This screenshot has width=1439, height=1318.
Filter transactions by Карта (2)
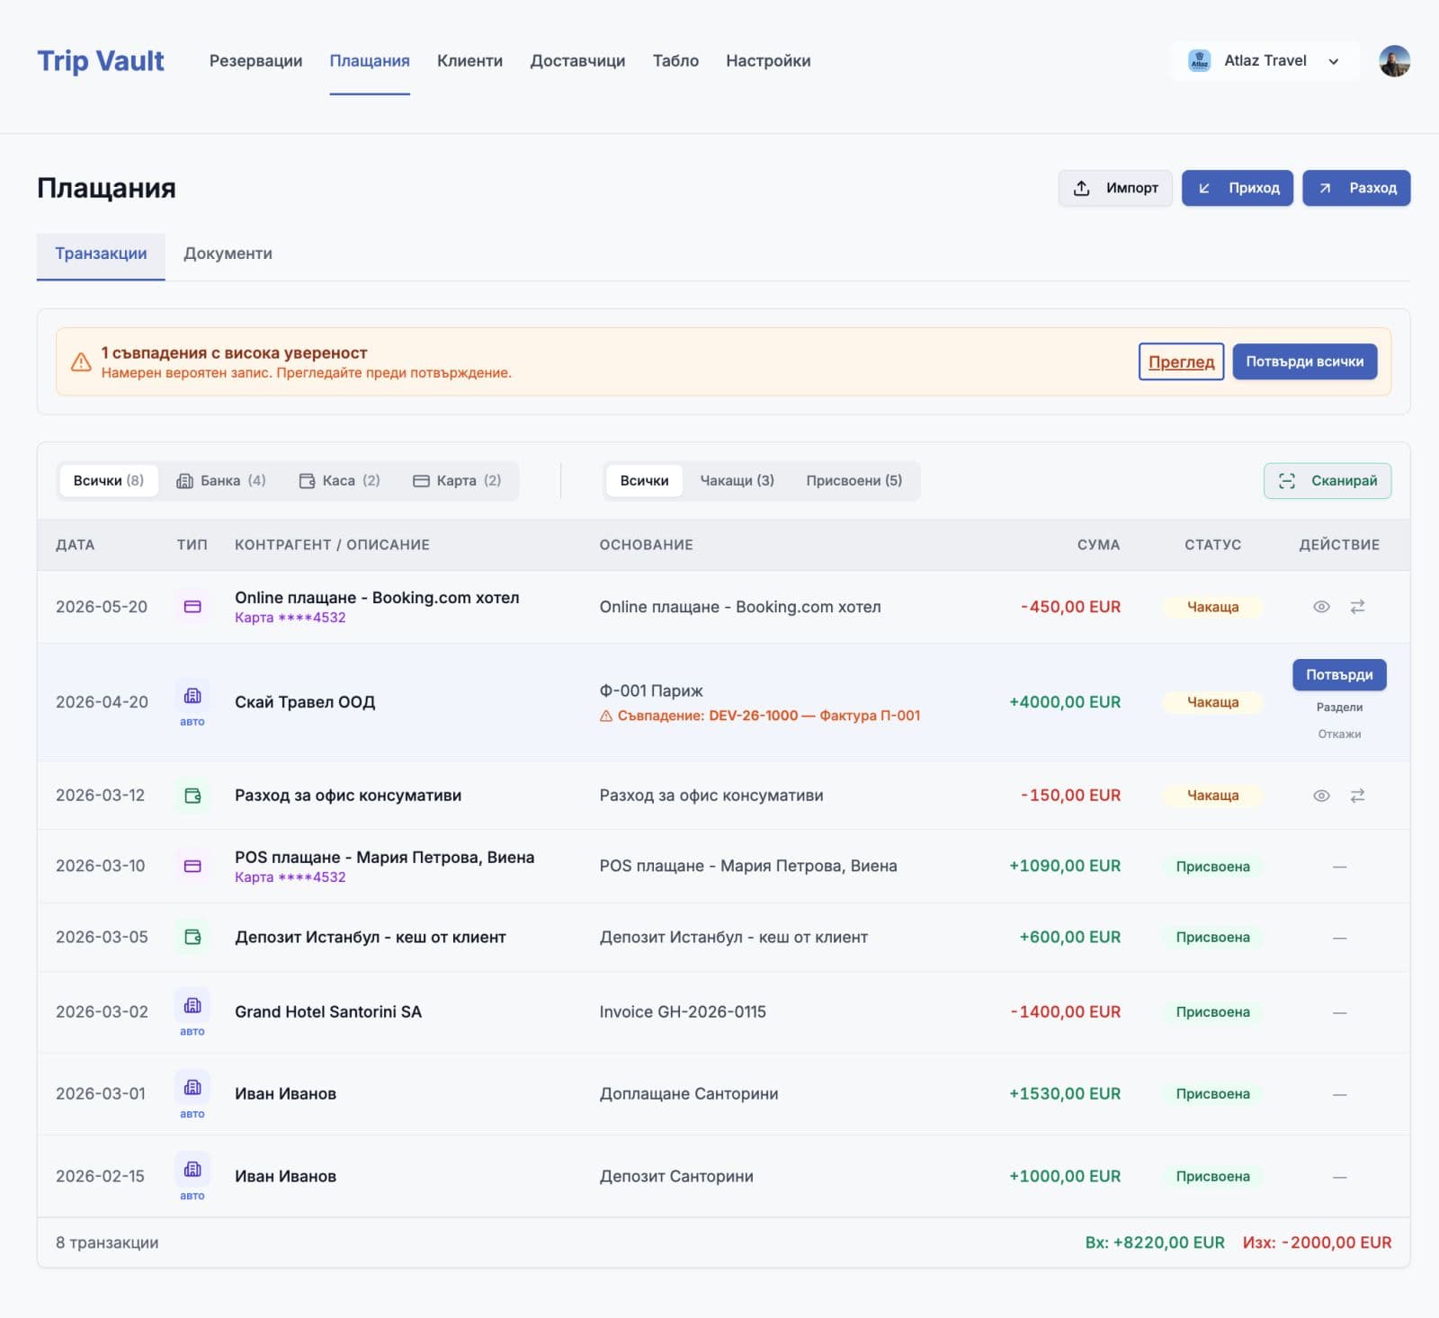(x=457, y=480)
